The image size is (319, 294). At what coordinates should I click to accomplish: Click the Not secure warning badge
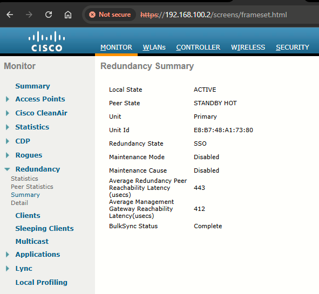110,15
